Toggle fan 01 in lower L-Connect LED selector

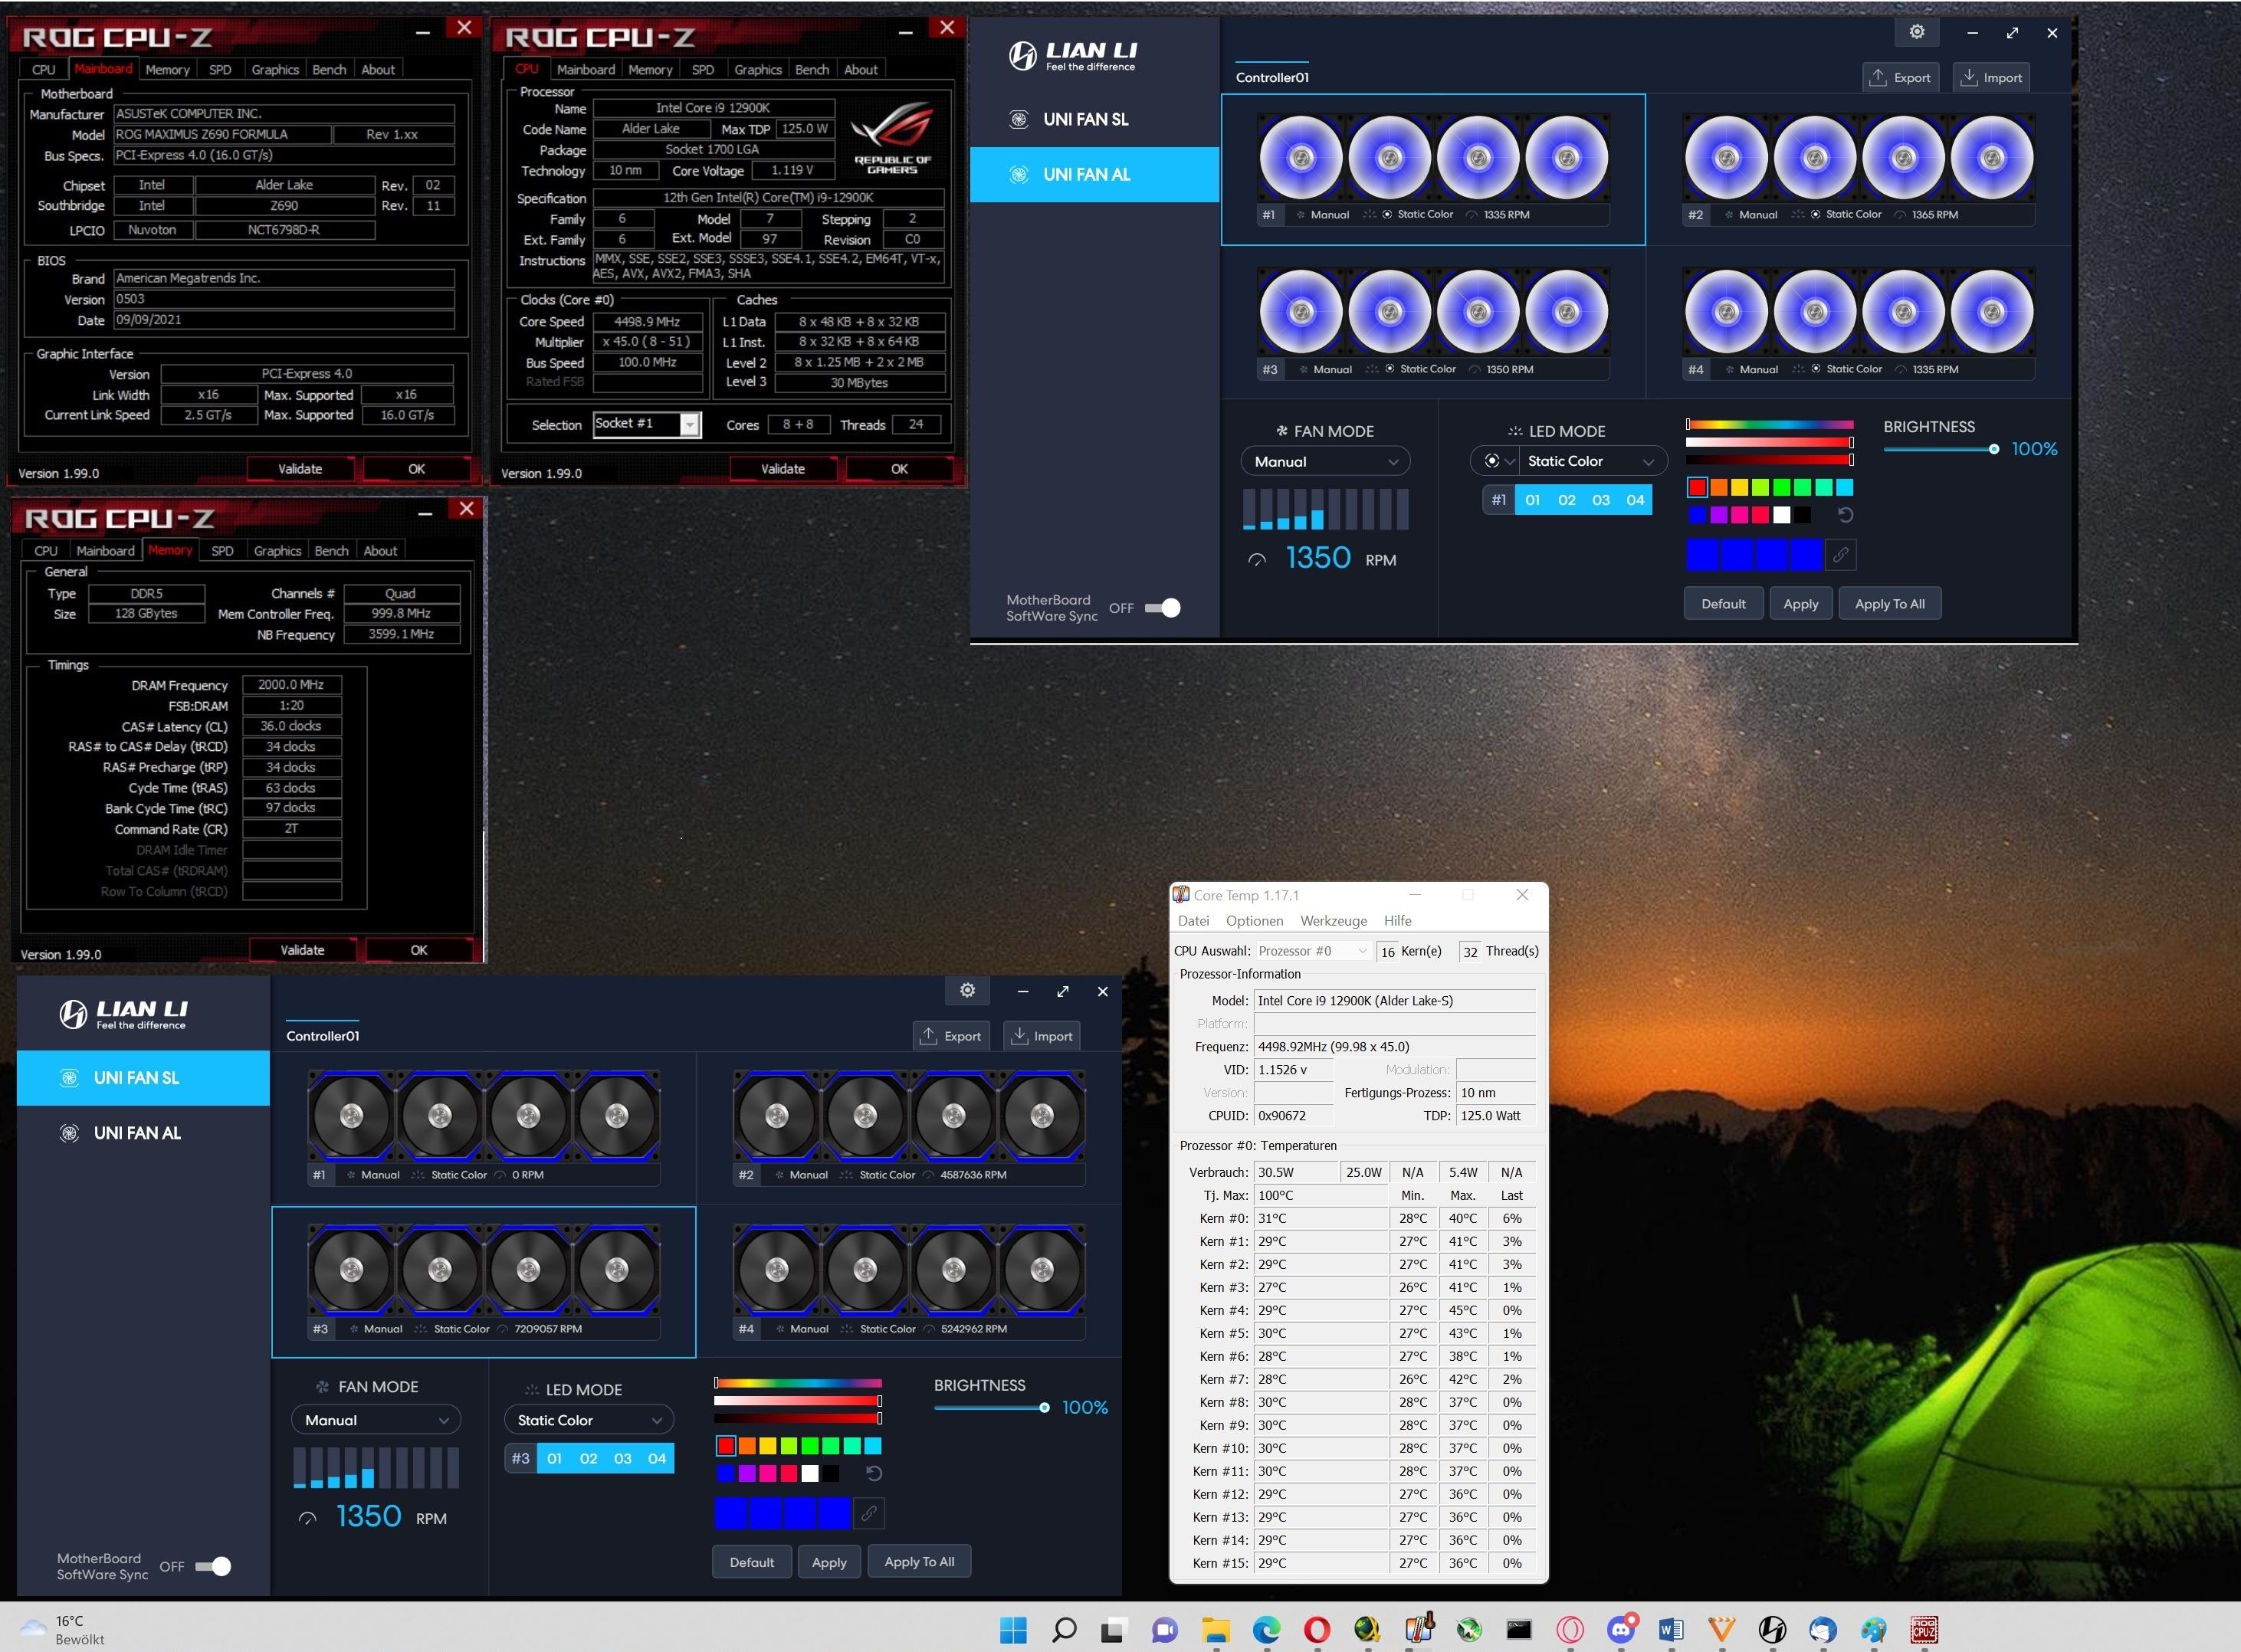pyautogui.click(x=554, y=1458)
